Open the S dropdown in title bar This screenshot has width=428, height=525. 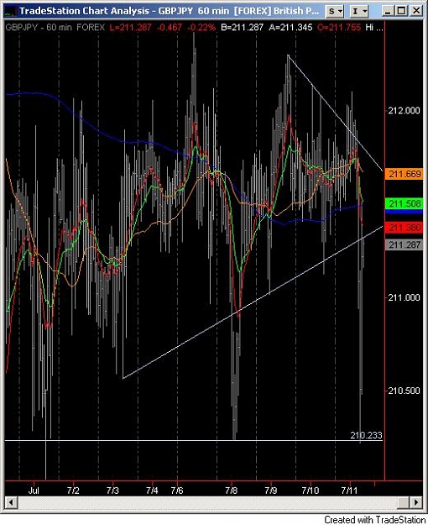335,12
